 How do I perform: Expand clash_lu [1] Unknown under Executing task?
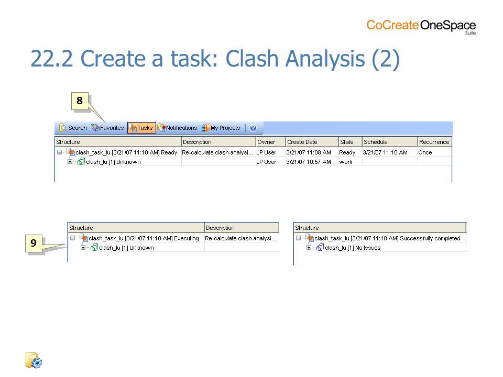[x=83, y=248]
